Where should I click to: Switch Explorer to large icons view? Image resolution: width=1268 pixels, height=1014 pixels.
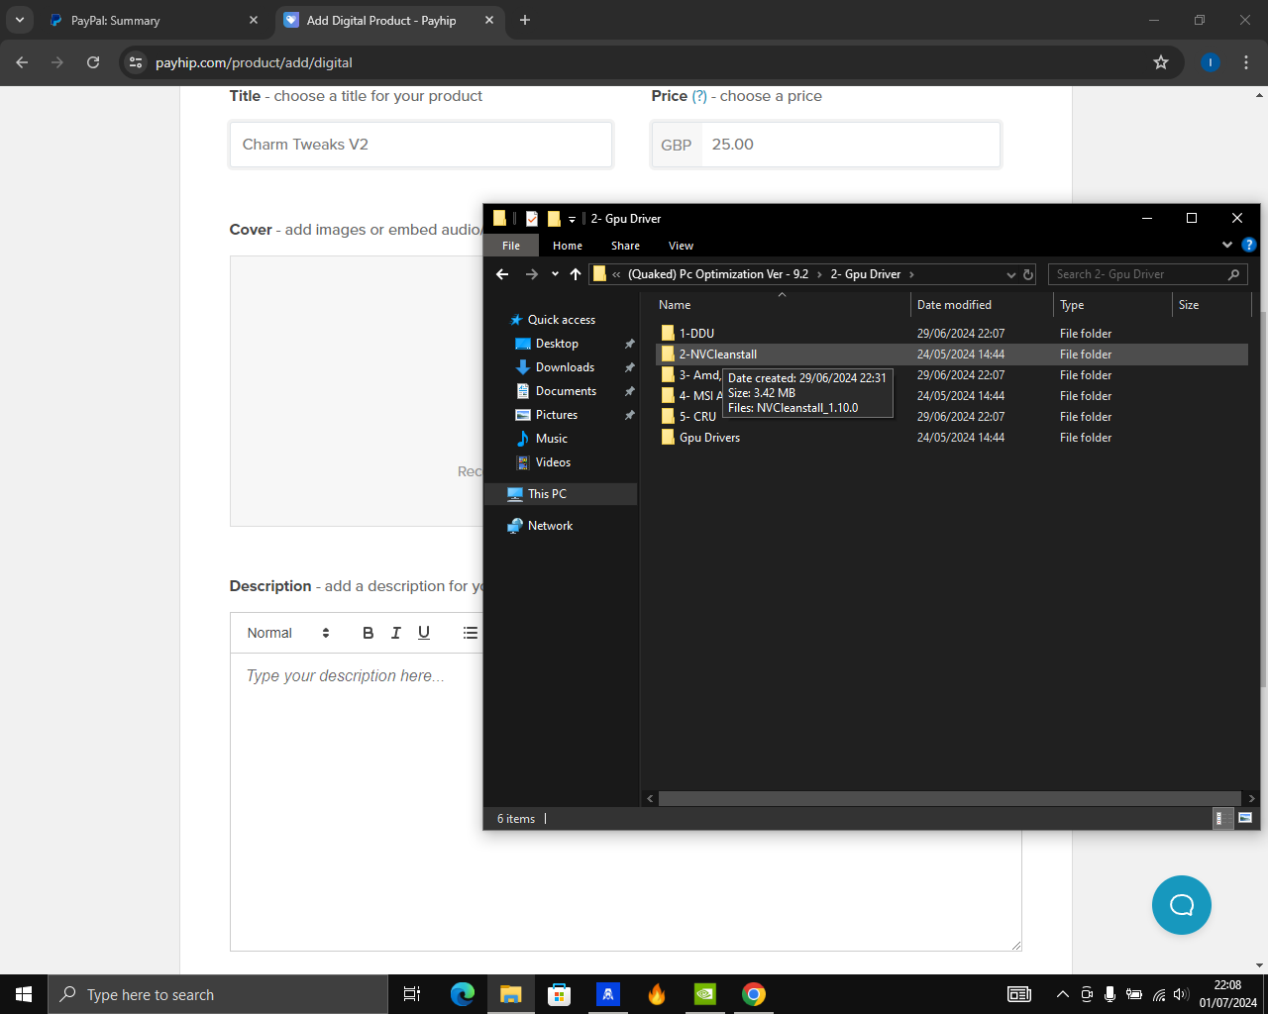[x=1245, y=818]
